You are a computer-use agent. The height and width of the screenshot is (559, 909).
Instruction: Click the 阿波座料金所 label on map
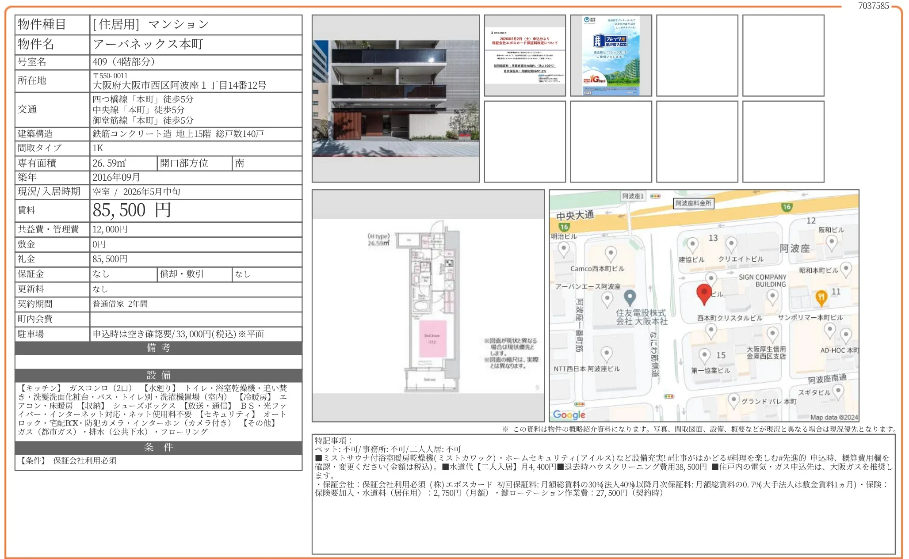coord(693,203)
